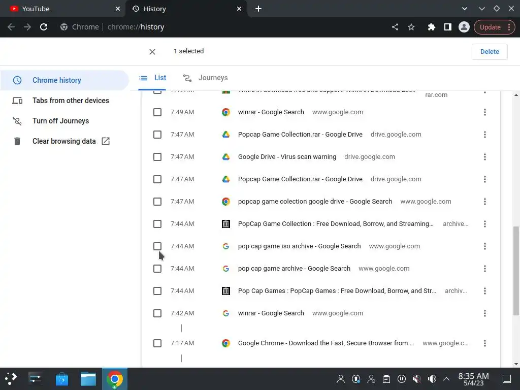The image size is (520, 390).
Task: Go back to the previous page
Action: tap(11, 27)
